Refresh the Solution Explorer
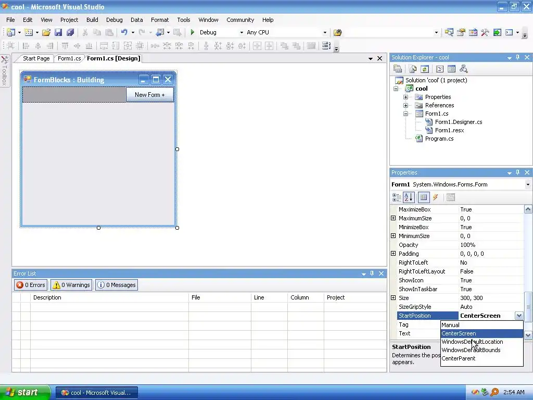533x400 pixels. pos(425,69)
